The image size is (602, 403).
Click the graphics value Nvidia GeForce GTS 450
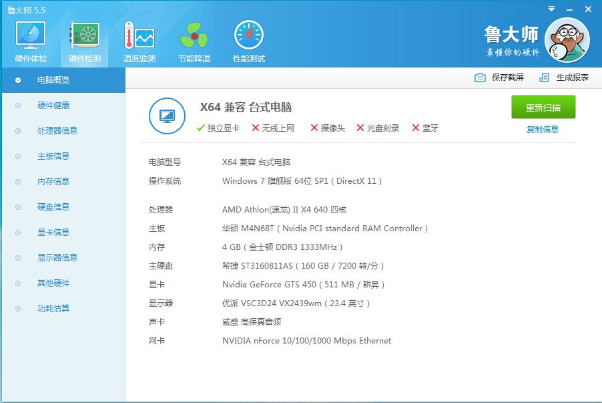click(303, 285)
